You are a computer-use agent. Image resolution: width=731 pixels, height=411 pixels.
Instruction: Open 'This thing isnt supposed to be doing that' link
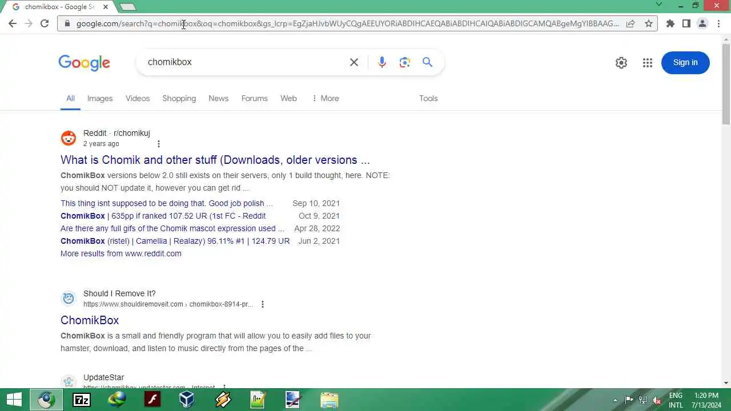pyautogui.click(x=167, y=203)
